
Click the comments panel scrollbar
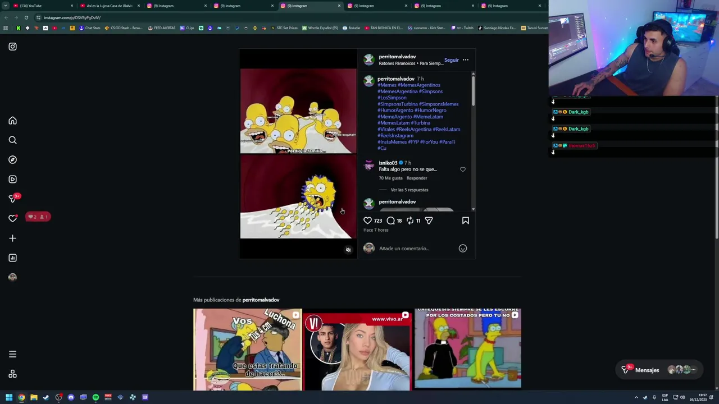click(x=473, y=90)
